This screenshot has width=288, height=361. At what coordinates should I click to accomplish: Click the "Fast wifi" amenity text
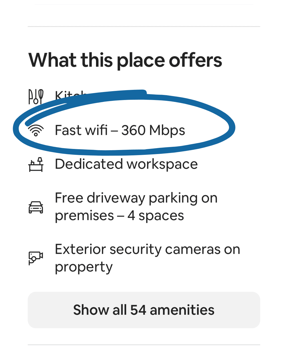[81, 130]
